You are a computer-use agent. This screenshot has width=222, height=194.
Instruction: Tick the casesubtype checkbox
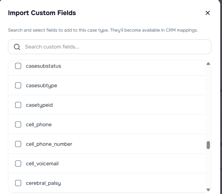18,85
